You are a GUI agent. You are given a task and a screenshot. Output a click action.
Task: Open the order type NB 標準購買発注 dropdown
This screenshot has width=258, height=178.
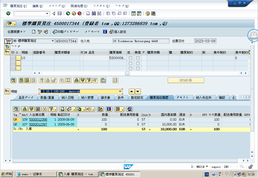[53, 41]
